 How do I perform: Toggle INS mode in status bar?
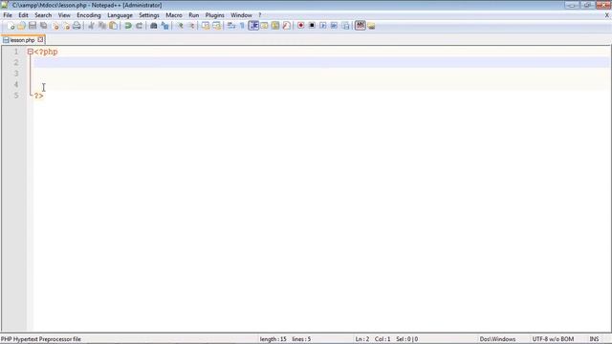(594, 339)
